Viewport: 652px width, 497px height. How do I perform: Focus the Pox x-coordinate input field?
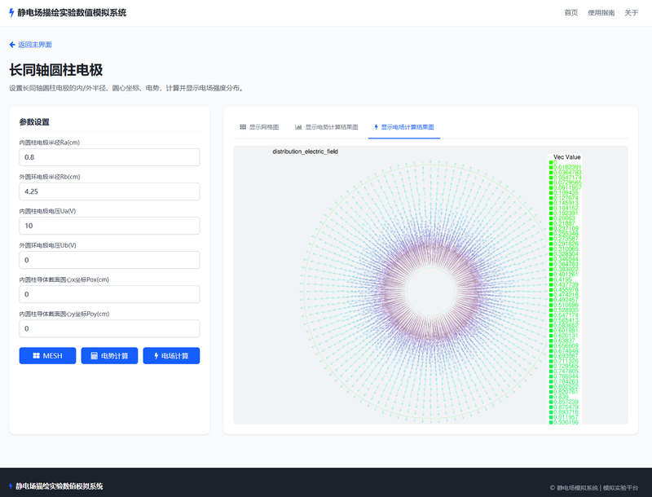pyautogui.click(x=109, y=294)
